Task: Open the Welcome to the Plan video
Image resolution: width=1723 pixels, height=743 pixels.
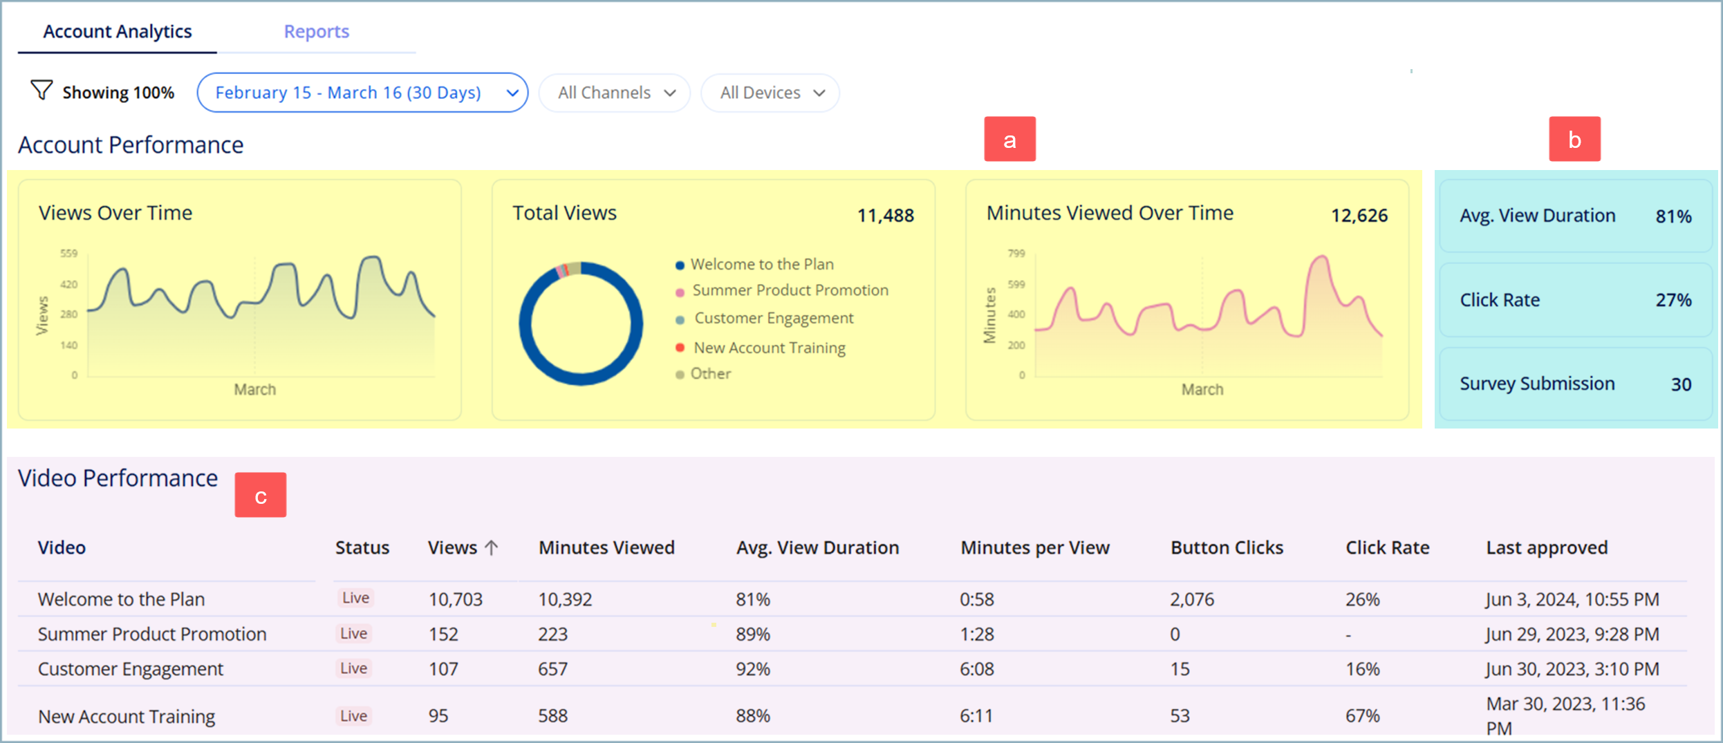Action: click(121, 599)
